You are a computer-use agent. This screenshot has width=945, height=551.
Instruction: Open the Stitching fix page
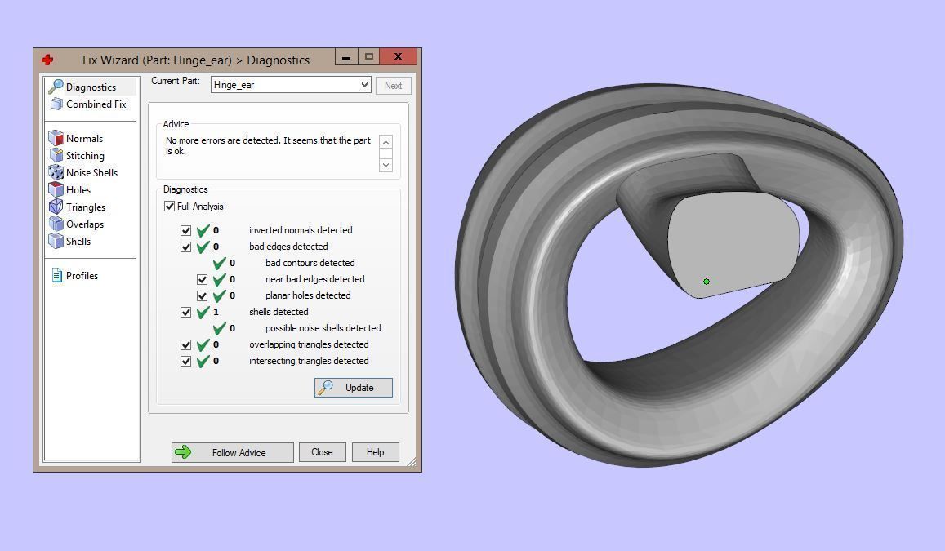84,156
